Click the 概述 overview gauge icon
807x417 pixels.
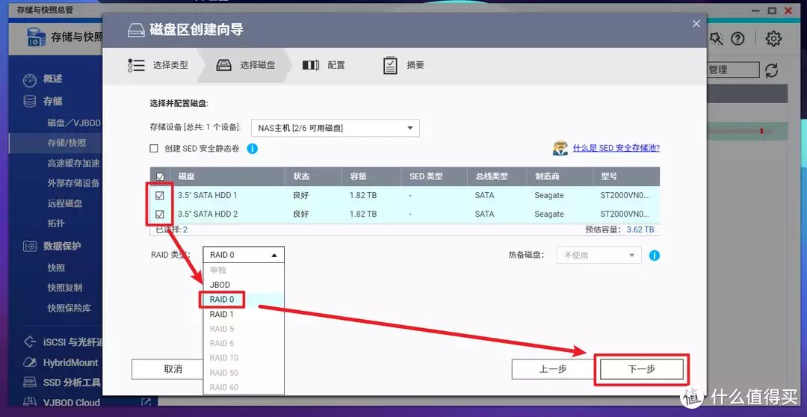click(30, 79)
